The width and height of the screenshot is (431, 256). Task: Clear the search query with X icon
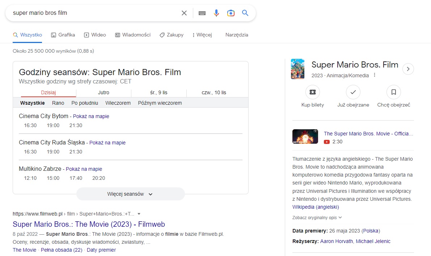pos(184,13)
